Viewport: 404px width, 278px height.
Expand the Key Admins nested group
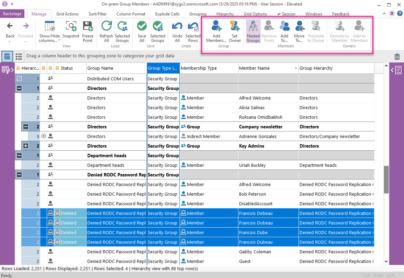26,146
